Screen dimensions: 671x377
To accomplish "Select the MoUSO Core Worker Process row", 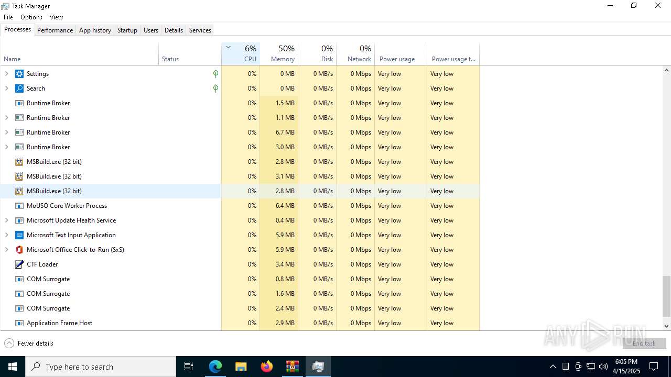I will click(x=240, y=206).
